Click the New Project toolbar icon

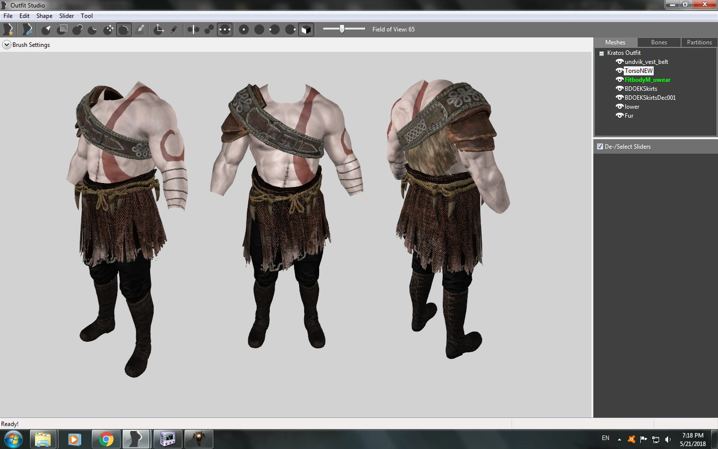tap(8, 29)
